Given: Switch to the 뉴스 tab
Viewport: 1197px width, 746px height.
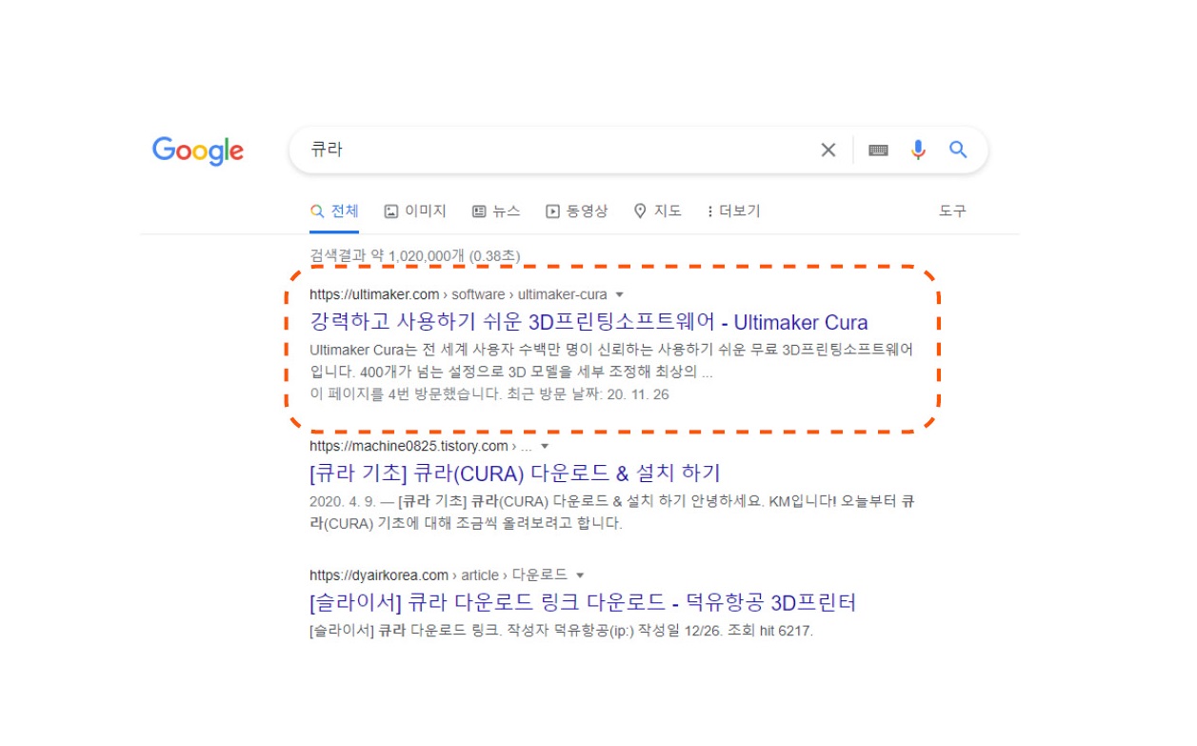Looking at the screenshot, I should coord(496,212).
